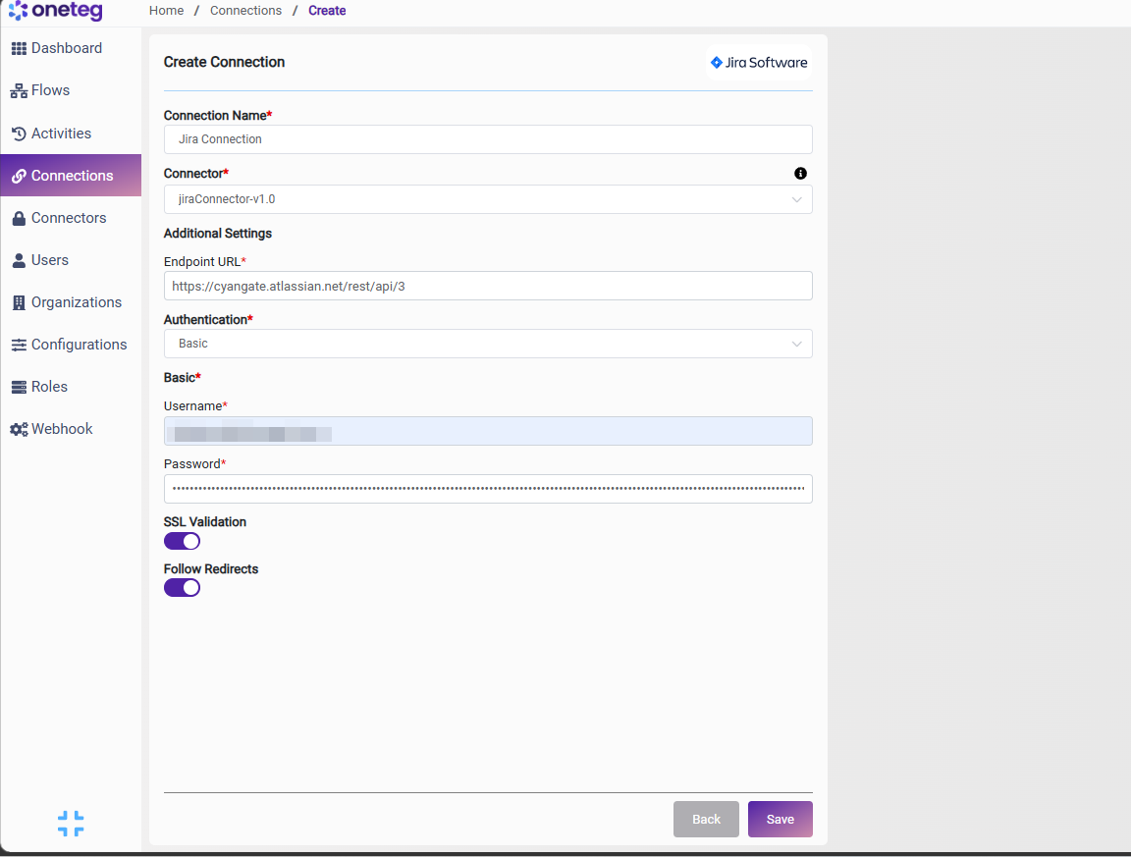This screenshot has width=1131, height=857.
Task: Click the Back button
Action: point(706,819)
